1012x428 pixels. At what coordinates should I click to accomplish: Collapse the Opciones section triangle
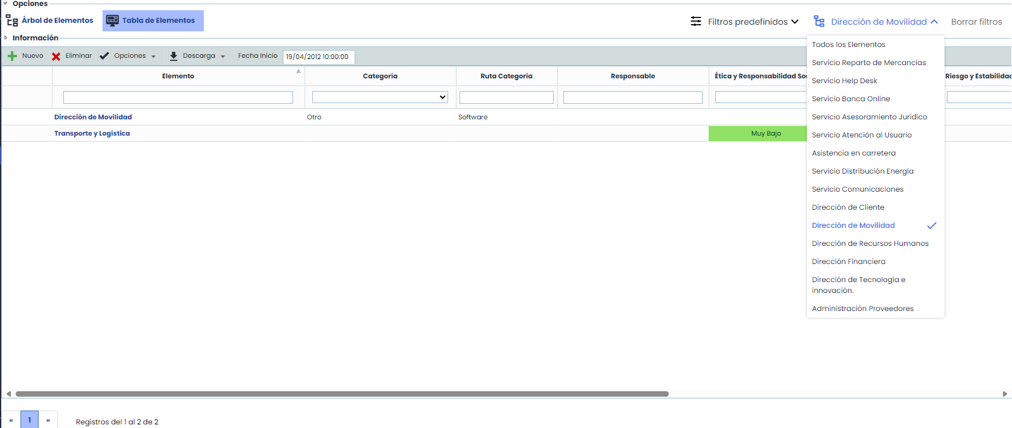click(x=5, y=4)
